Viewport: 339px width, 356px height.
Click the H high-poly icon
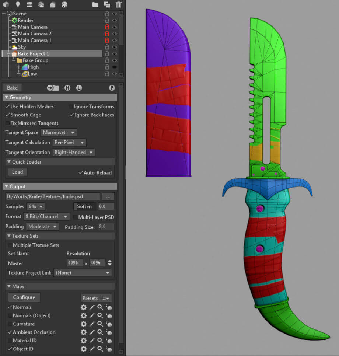(x=67, y=88)
